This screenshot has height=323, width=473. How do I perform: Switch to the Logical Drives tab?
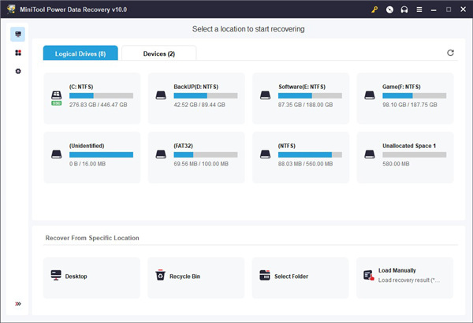80,54
